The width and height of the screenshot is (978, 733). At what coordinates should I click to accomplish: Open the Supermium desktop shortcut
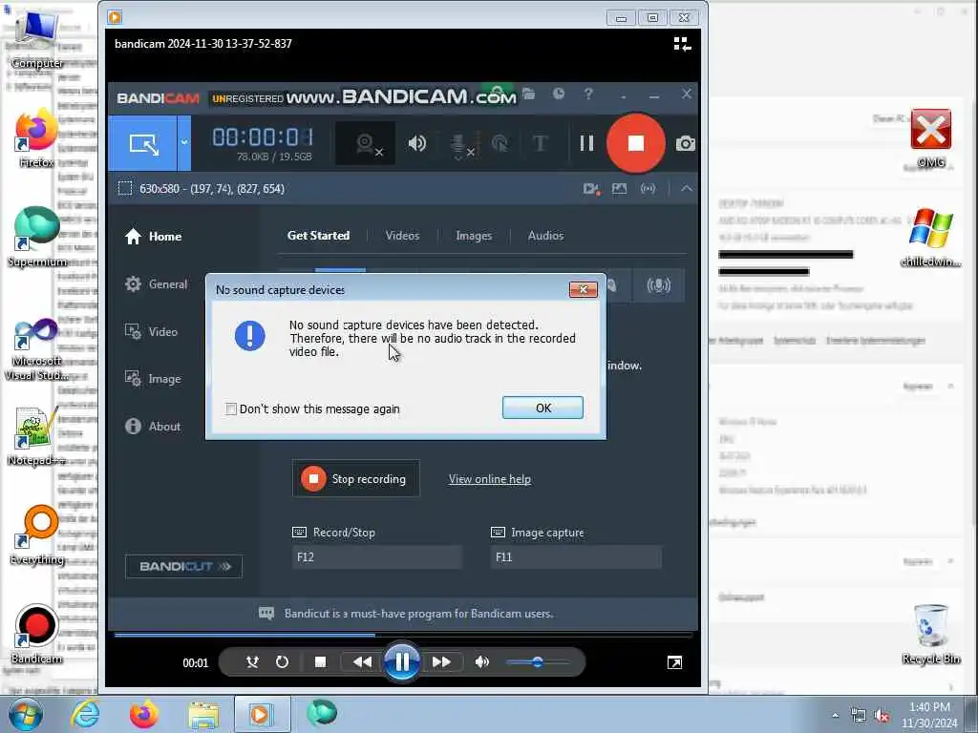click(36, 238)
